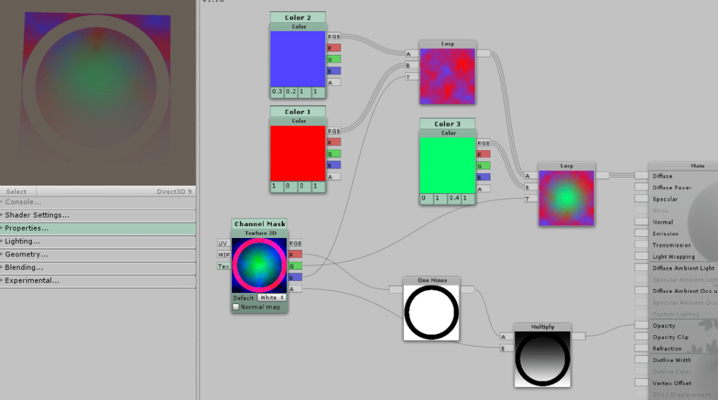The height and width of the screenshot is (400, 718).
Task: Click the RGB output port of Color 2
Action: (x=334, y=36)
